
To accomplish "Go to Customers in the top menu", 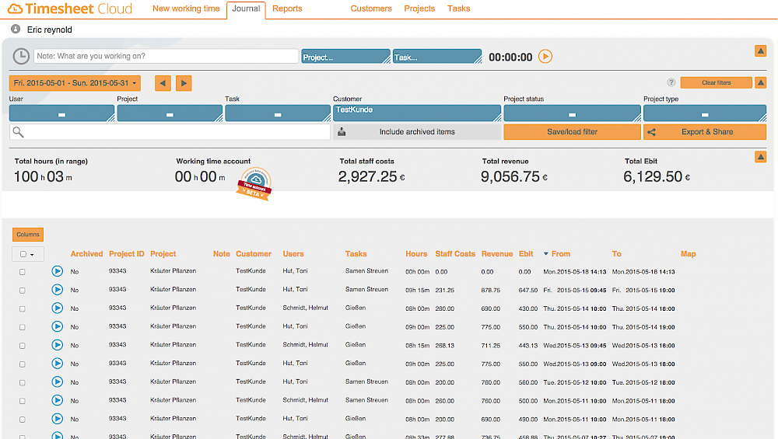I will tap(371, 9).
